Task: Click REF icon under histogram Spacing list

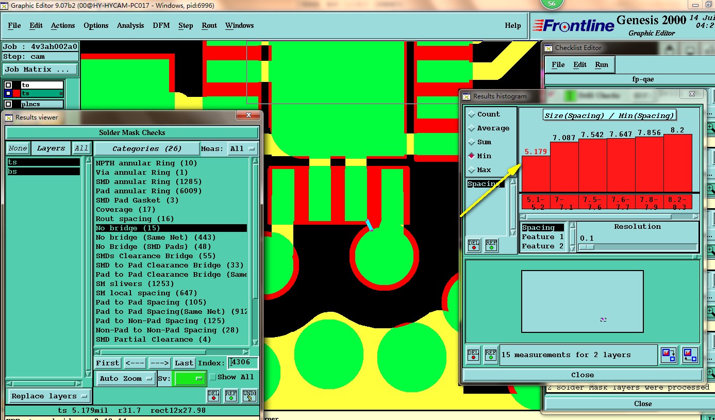Action: [491, 245]
